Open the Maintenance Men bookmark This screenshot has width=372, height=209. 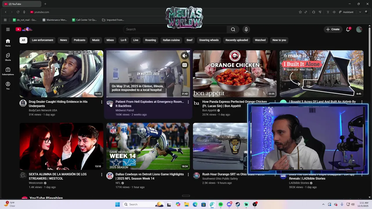pyautogui.click(x=55, y=20)
